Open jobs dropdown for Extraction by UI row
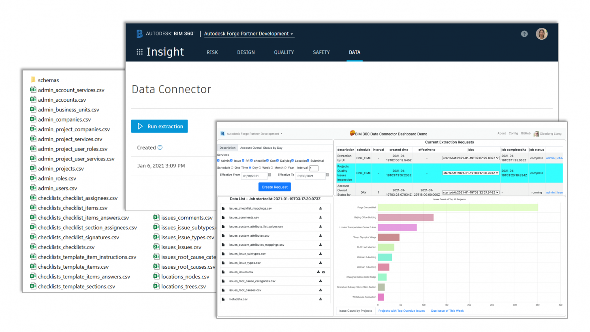The image size is (590, 332). 470,158
